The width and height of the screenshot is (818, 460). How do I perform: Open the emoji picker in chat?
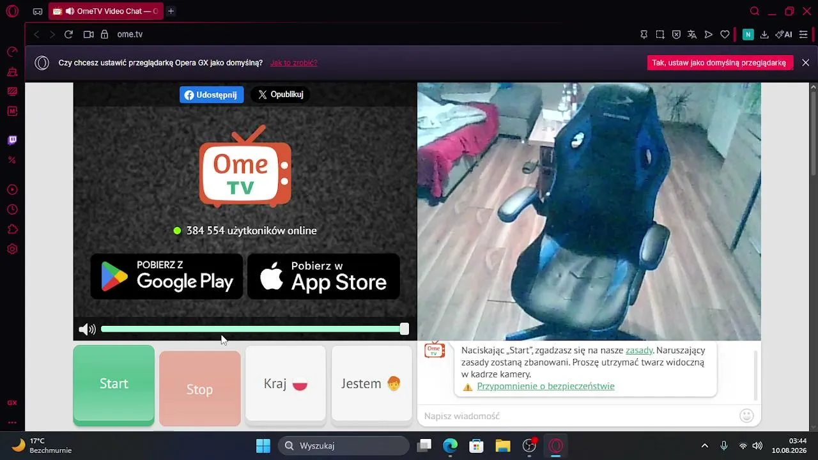(746, 416)
